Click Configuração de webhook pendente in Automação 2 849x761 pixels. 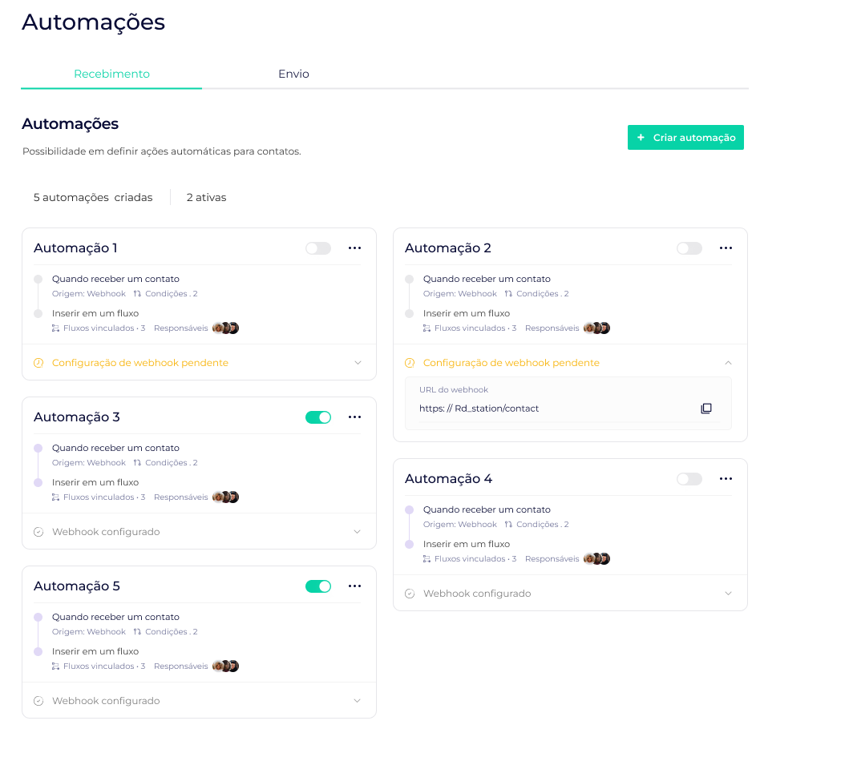[511, 363]
